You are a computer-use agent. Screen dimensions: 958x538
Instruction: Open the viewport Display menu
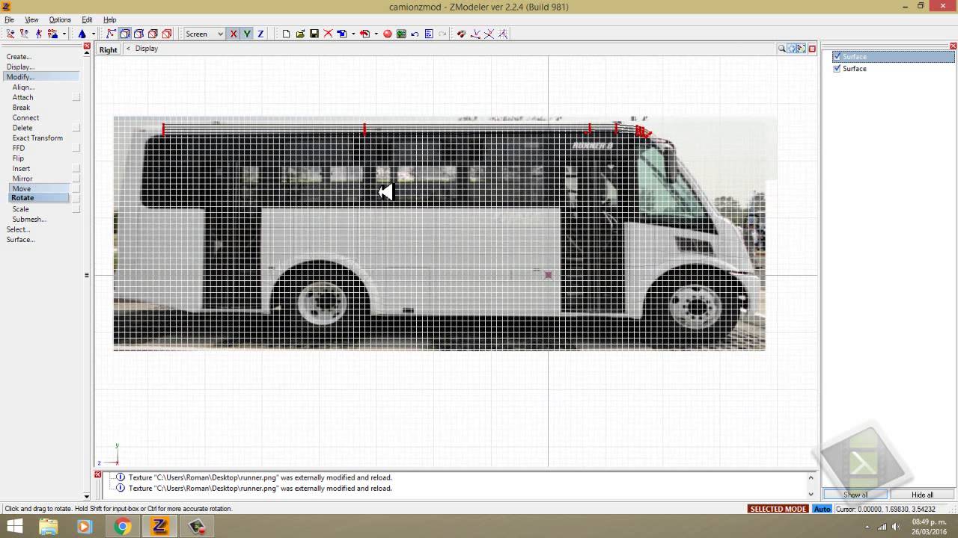[x=146, y=49]
